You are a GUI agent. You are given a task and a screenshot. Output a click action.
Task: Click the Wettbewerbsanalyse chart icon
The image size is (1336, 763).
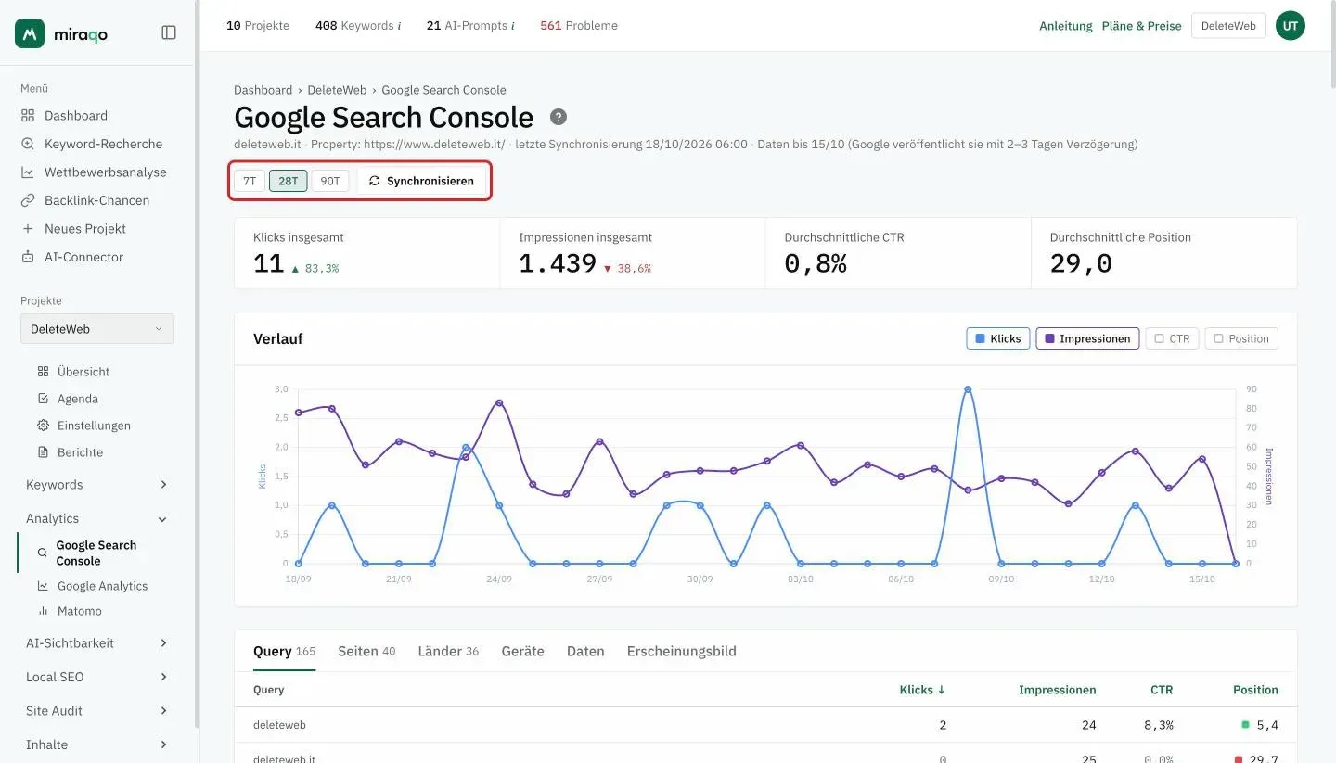[x=28, y=172]
